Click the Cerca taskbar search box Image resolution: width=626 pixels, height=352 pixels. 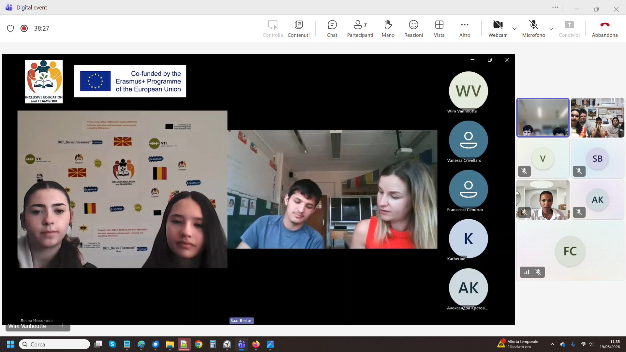click(x=54, y=344)
